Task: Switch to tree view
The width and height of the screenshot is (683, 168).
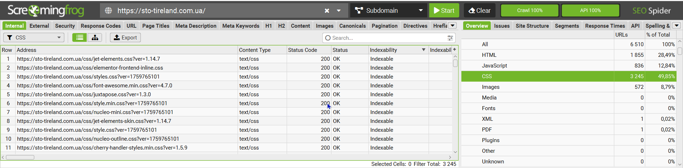Action: click(95, 38)
